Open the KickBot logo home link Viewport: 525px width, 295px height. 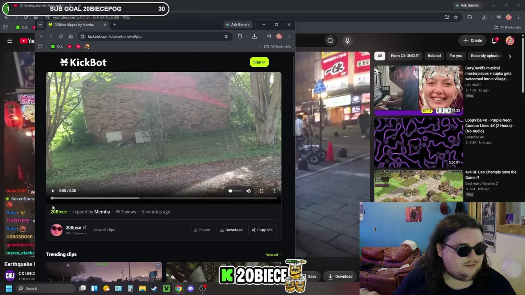coord(83,62)
